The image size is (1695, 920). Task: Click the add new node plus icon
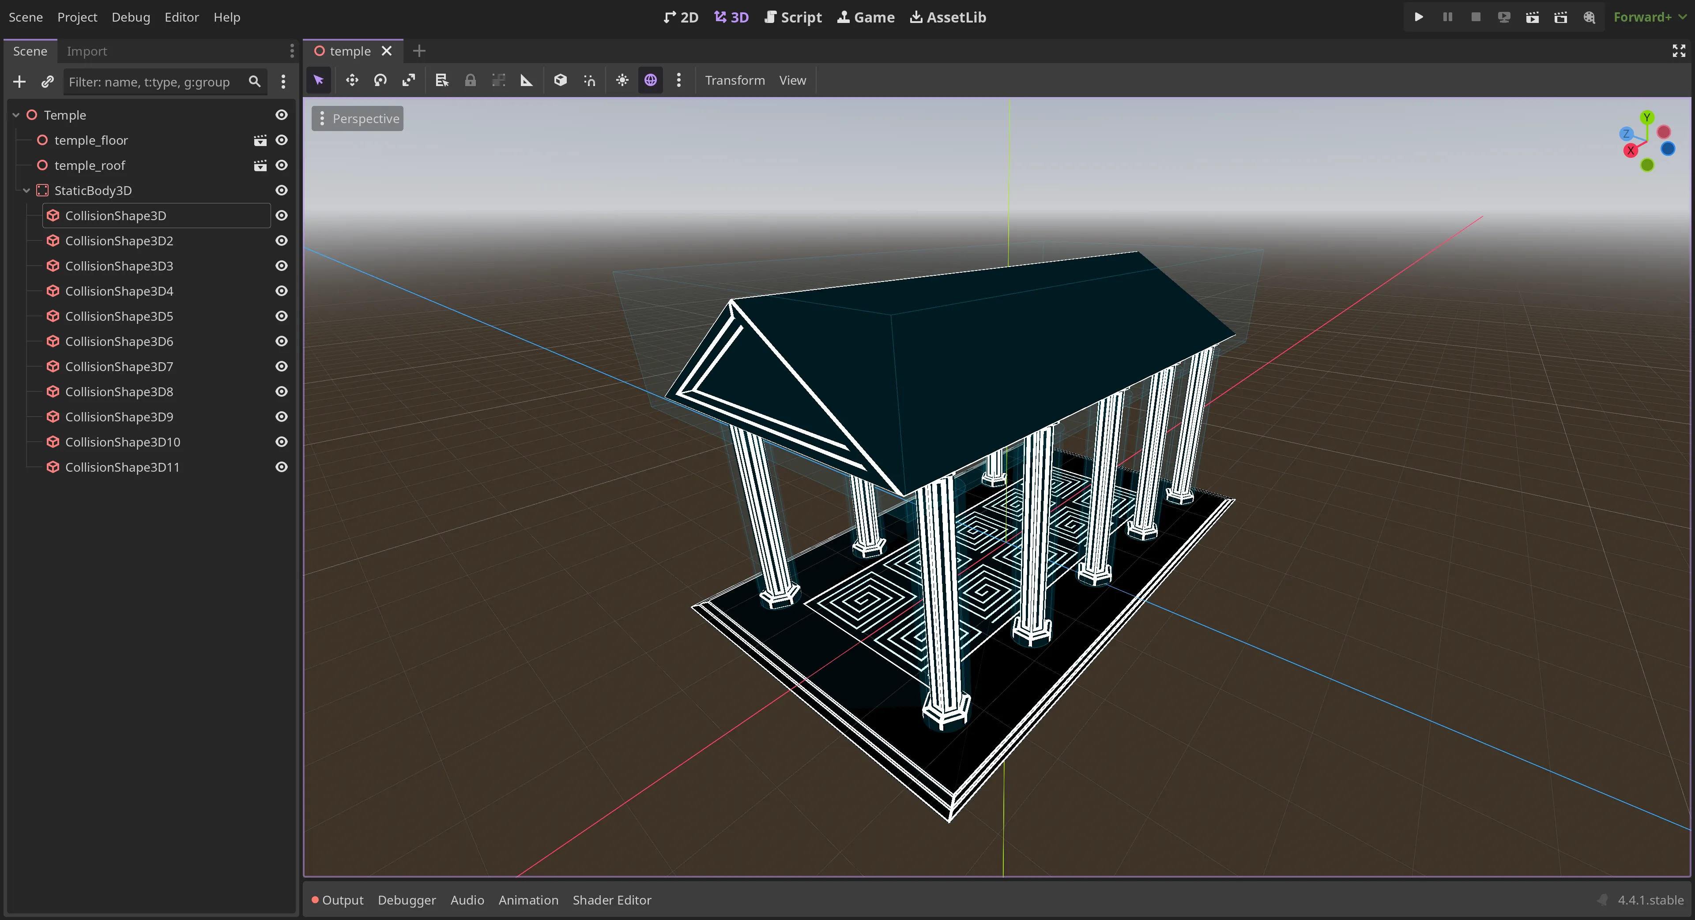19,82
